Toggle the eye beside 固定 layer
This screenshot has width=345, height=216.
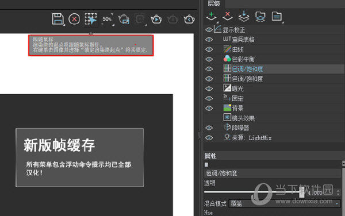(209, 98)
